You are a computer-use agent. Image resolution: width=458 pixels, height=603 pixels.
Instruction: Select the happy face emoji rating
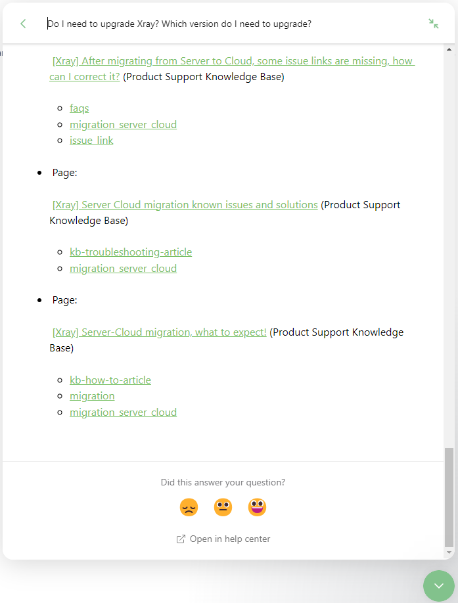(258, 507)
